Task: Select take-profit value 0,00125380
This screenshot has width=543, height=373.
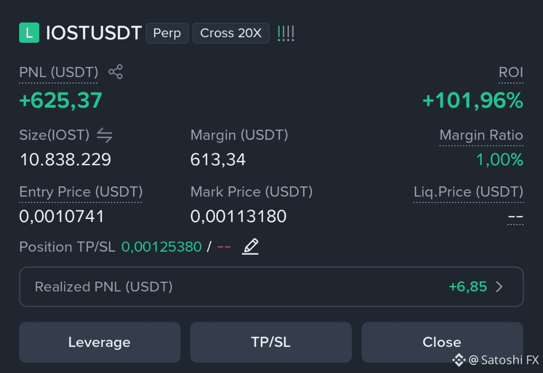Action: tap(161, 247)
